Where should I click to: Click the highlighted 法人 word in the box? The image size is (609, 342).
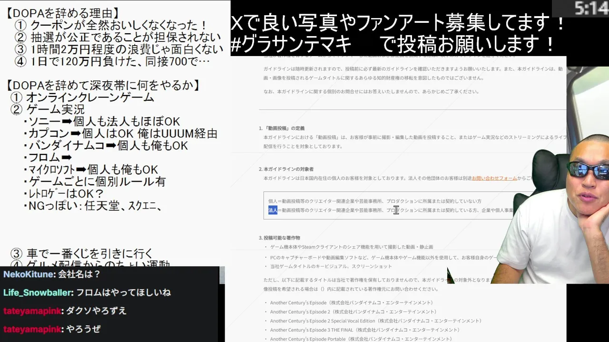(273, 210)
